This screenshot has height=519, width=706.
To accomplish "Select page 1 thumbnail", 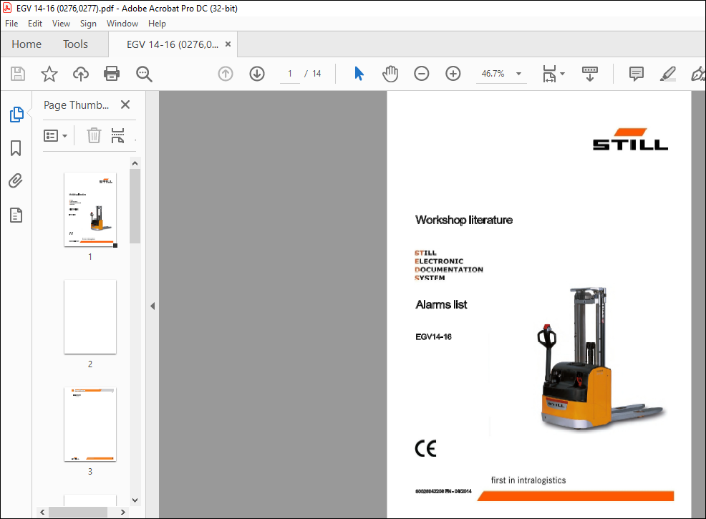I will [90, 209].
